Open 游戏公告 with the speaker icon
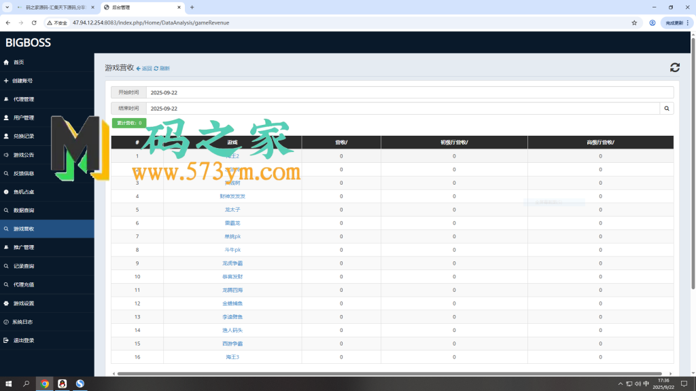The image size is (696, 391). pyautogui.click(x=47, y=155)
